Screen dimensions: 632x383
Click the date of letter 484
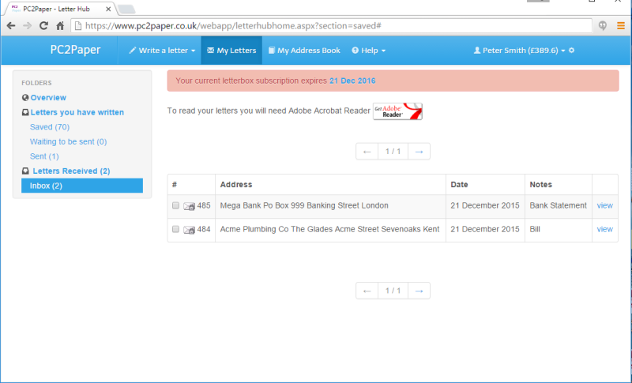[485, 229]
